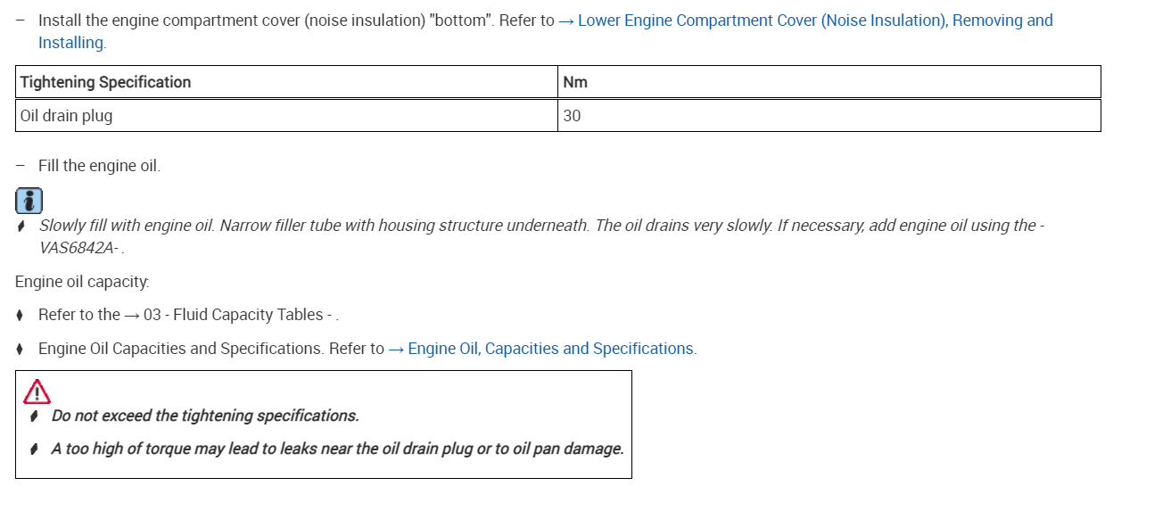The width and height of the screenshot is (1171, 519).
Task: Click the diamond bullet beside "Refer to the"
Action: 21,315
